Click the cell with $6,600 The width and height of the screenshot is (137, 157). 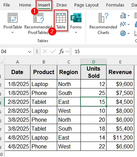pos(120,146)
